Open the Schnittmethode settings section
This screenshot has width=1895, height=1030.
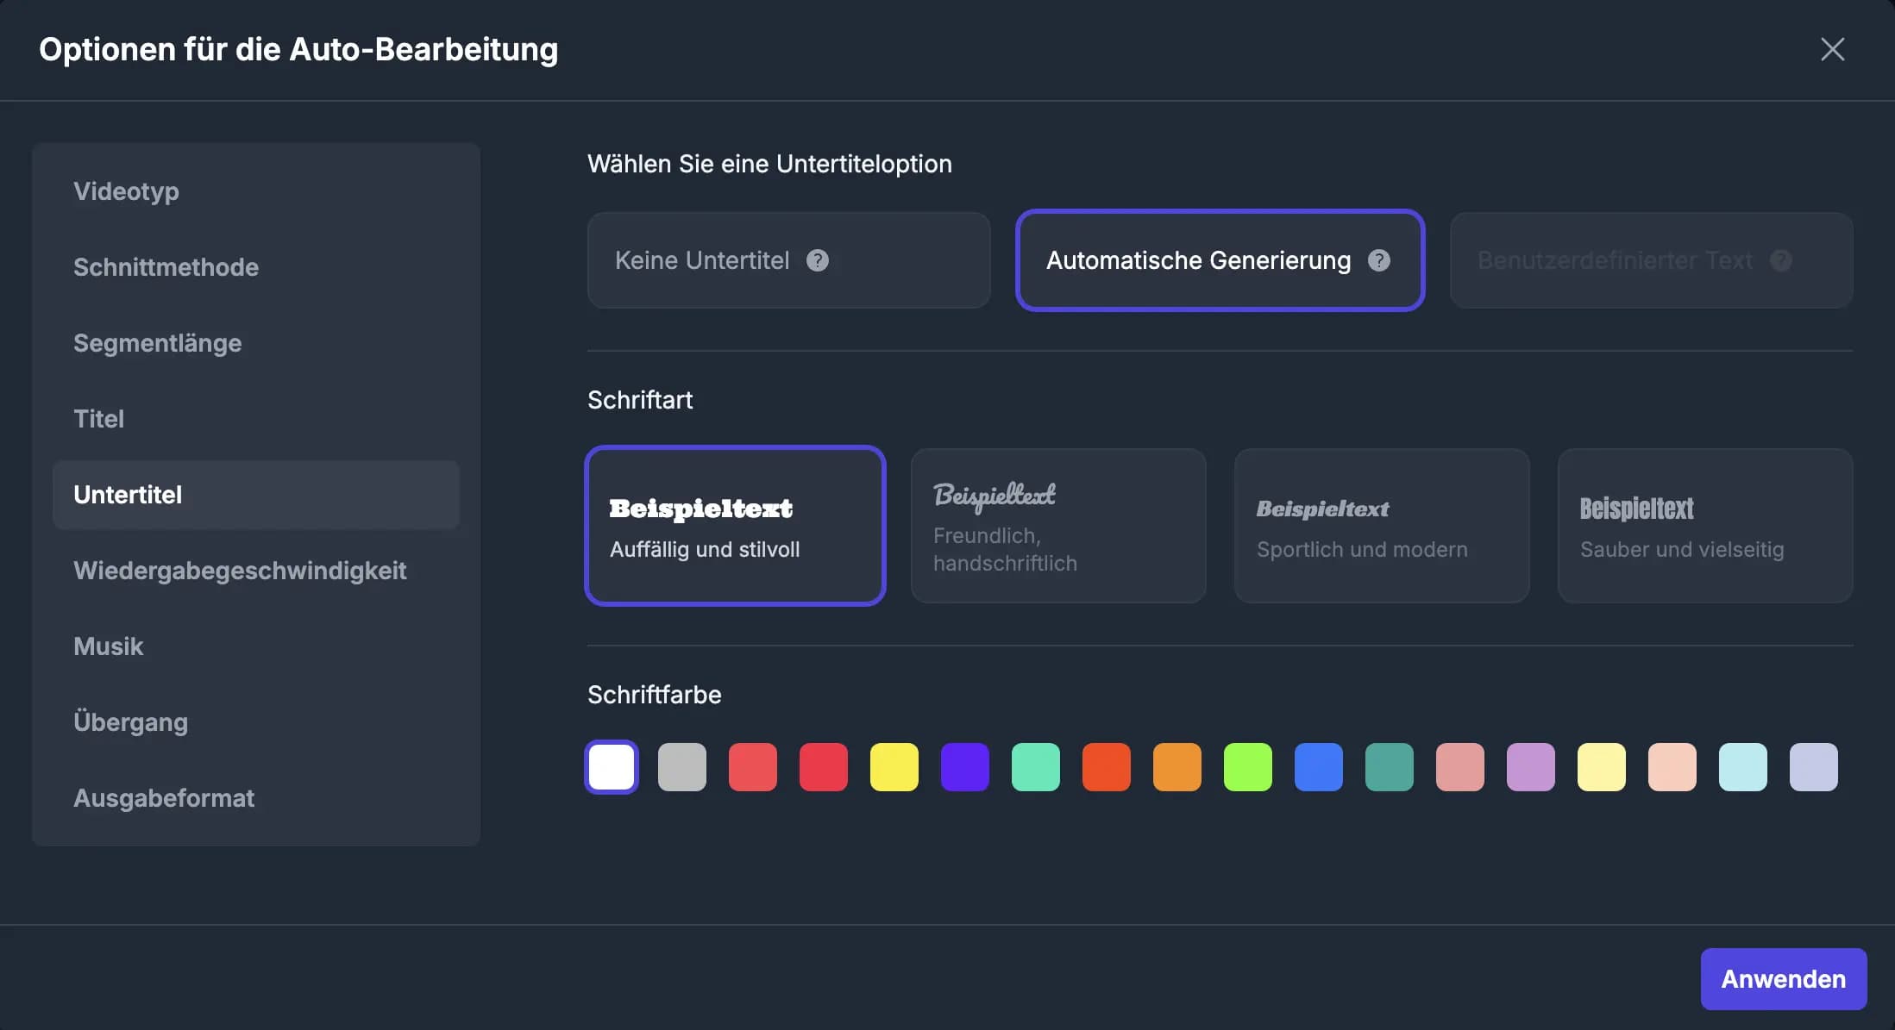(166, 267)
